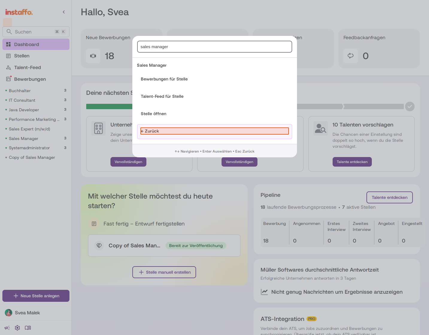
Task: Click the Talente entdecken outlined Pipeline button
Action: 389,197
